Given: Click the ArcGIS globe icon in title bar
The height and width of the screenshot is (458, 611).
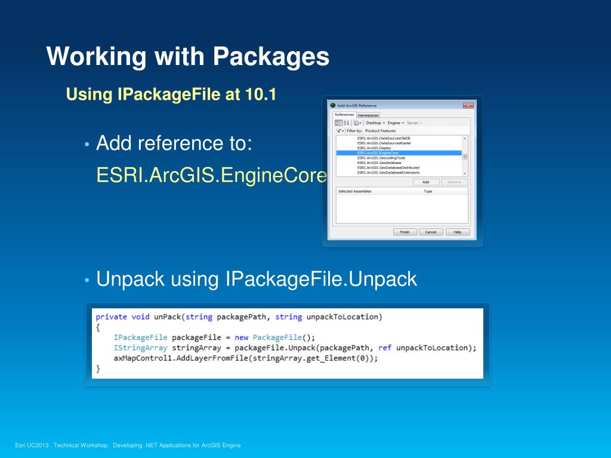Looking at the screenshot, I should click(333, 105).
